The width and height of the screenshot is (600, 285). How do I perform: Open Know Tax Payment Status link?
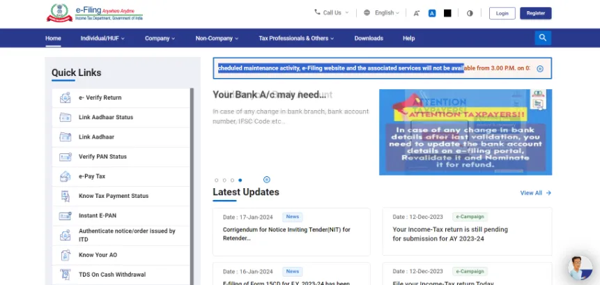click(121, 197)
